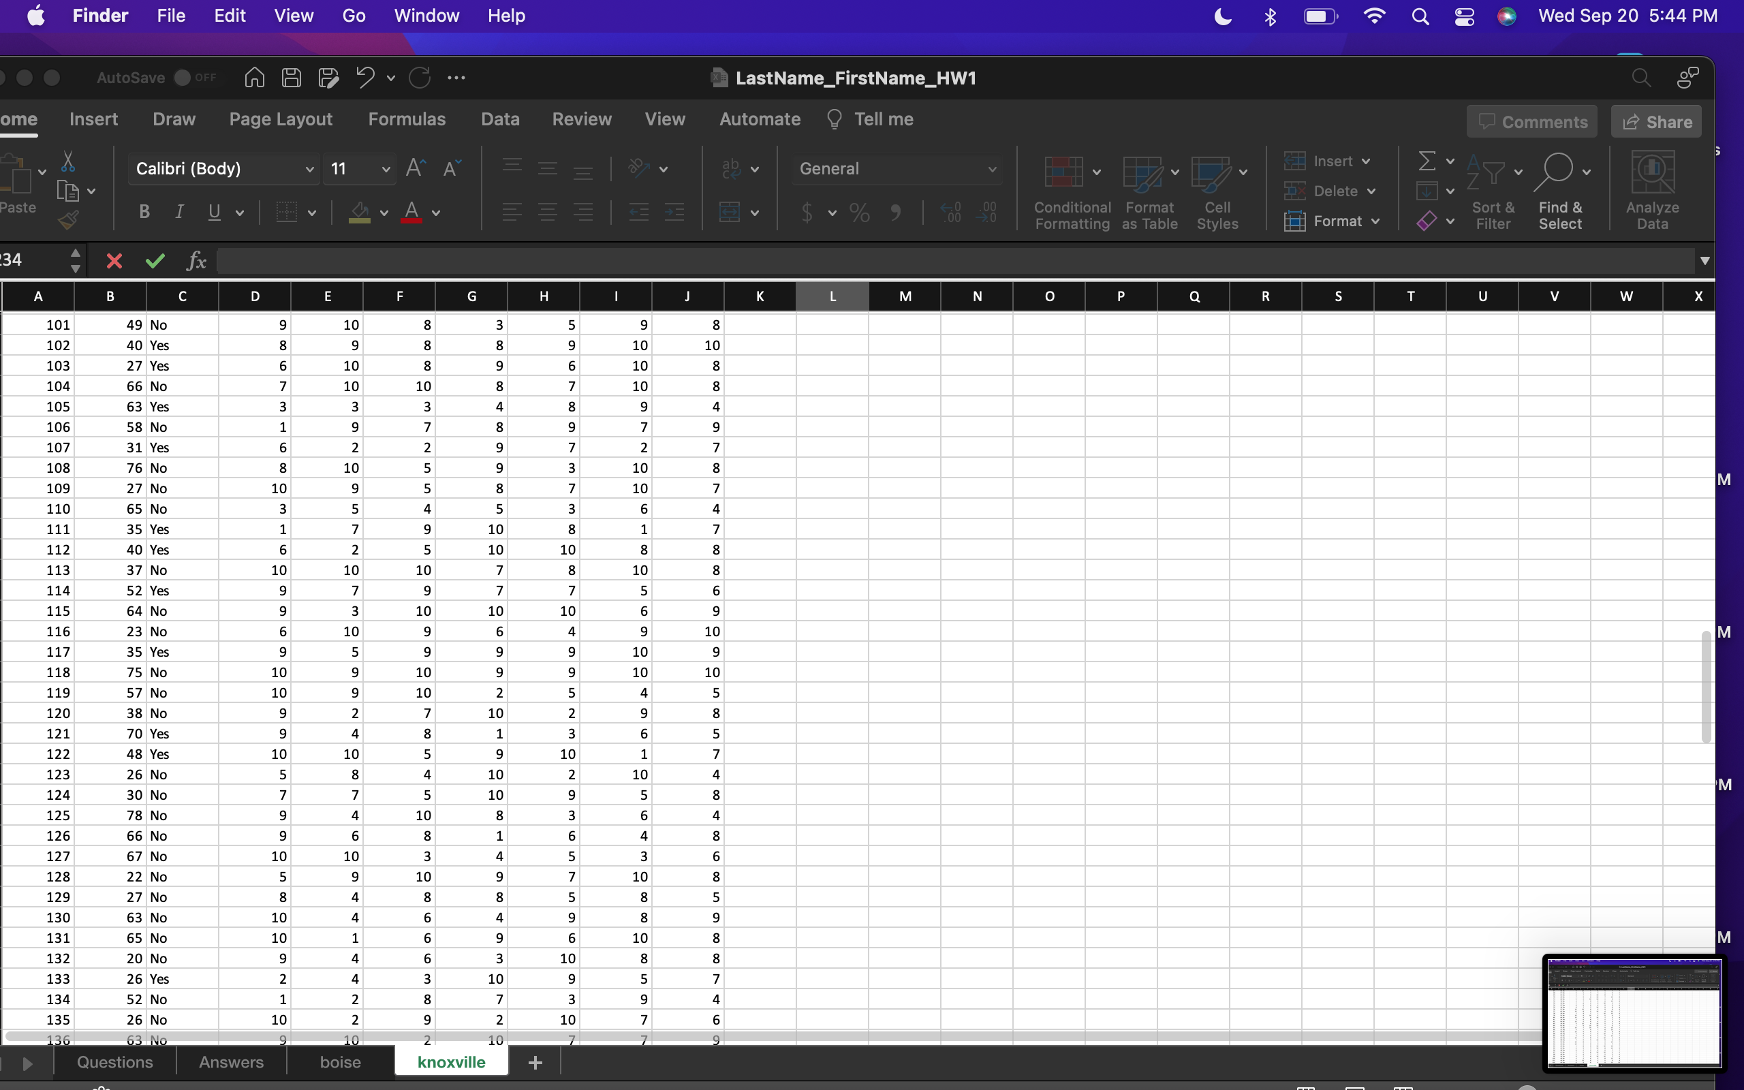Image resolution: width=1744 pixels, height=1090 pixels.
Task: Expand the Font Size dropdown
Action: pyautogui.click(x=386, y=168)
